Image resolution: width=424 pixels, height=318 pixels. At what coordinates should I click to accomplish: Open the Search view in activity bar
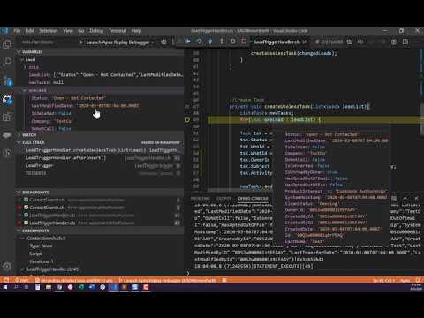point(7,62)
